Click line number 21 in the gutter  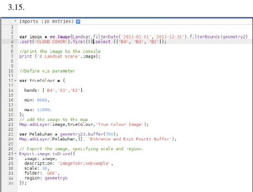tap(11, 125)
